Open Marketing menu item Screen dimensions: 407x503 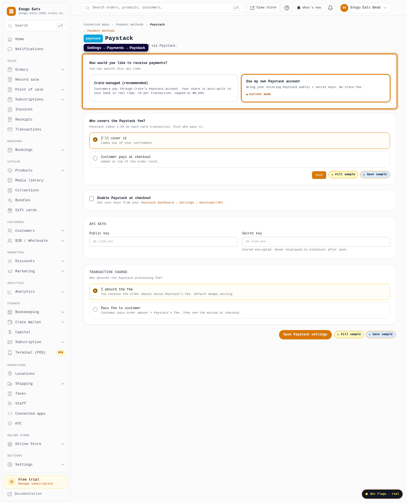point(36,271)
